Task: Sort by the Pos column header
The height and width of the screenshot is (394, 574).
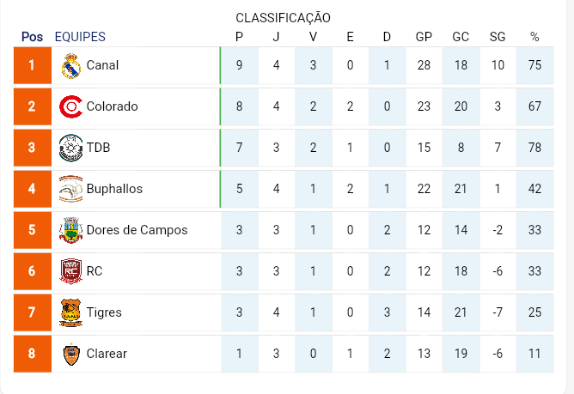Action: click(x=32, y=37)
